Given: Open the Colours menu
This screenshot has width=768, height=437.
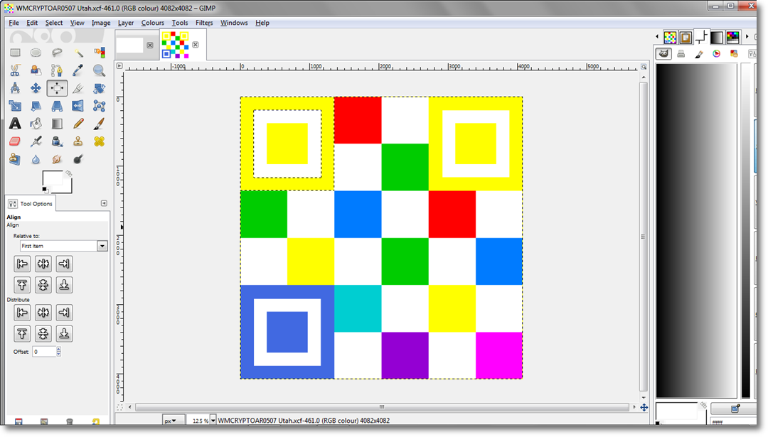Looking at the screenshot, I should click(x=153, y=23).
